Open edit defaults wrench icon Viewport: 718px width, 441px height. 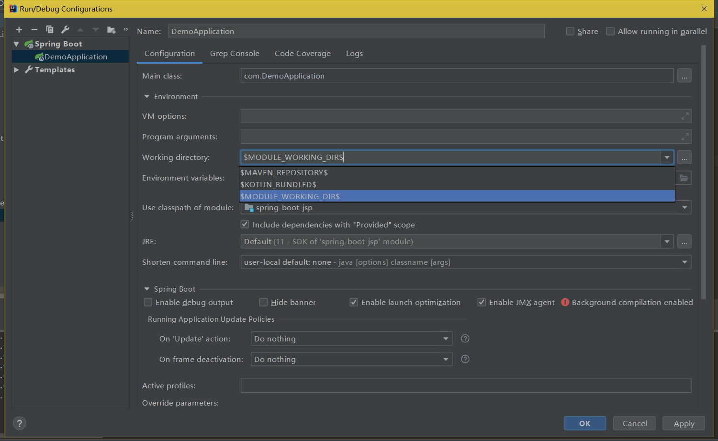65,30
